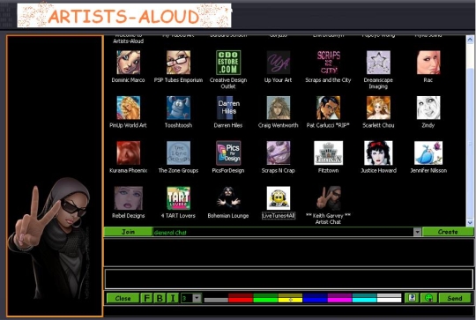
Task: Click the message text input box
Action: [289, 279]
